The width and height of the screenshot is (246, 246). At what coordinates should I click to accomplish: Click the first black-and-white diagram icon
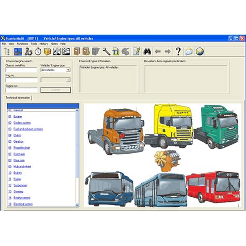pos(57,51)
